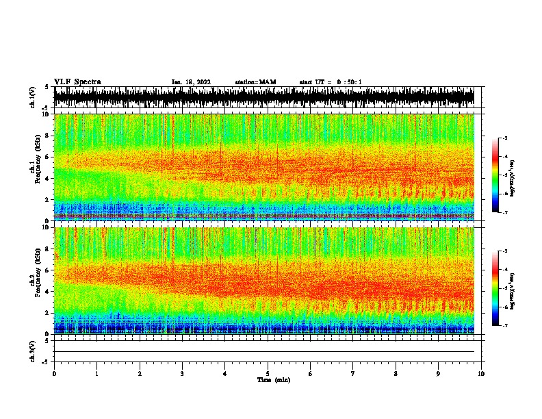
Task: Click the flat ch.3 voltage trace line
Action: 264,352
